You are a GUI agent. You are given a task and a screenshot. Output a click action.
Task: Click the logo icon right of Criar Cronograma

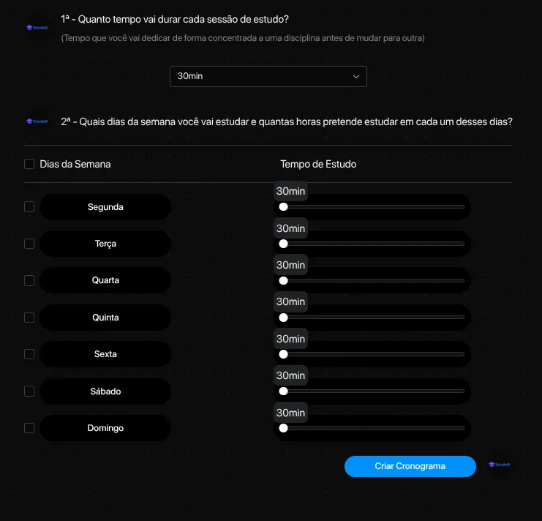[502, 465]
